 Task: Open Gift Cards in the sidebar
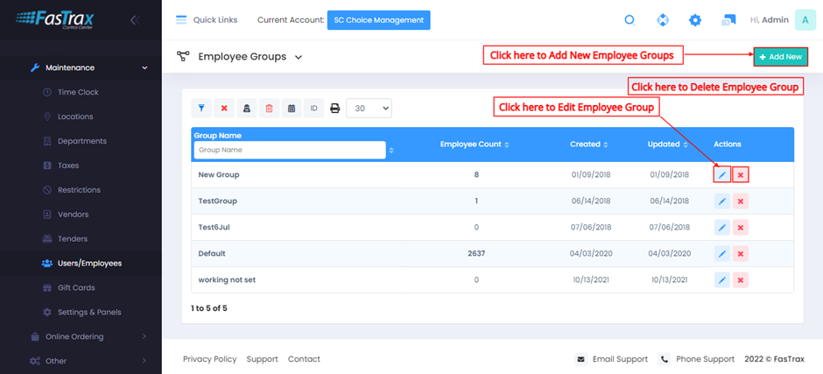click(x=76, y=287)
